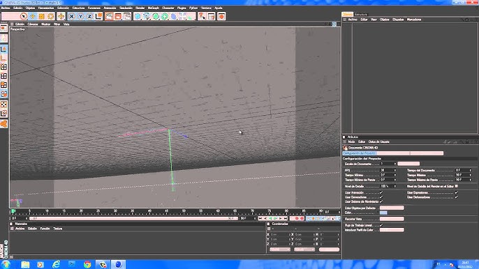Open File Explorer from taskbar
The width and height of the screenshot is (479, 269).
[x=25, y=264]
